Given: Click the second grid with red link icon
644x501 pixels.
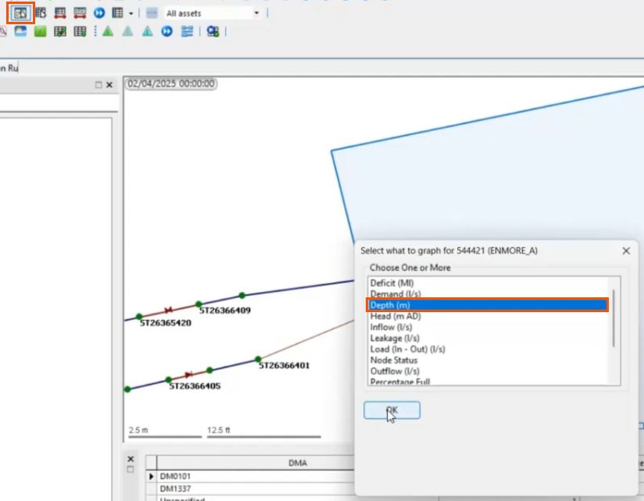Looking at the screenshot, I should [x=80, y=13].
